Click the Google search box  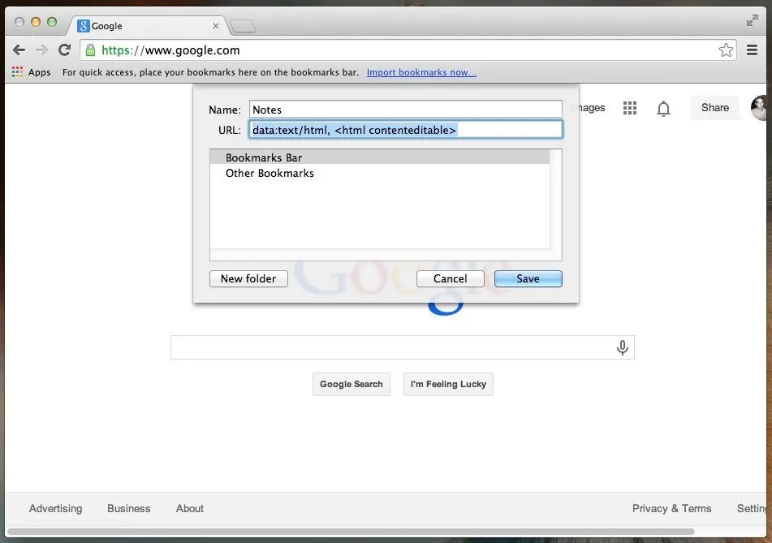403,347
